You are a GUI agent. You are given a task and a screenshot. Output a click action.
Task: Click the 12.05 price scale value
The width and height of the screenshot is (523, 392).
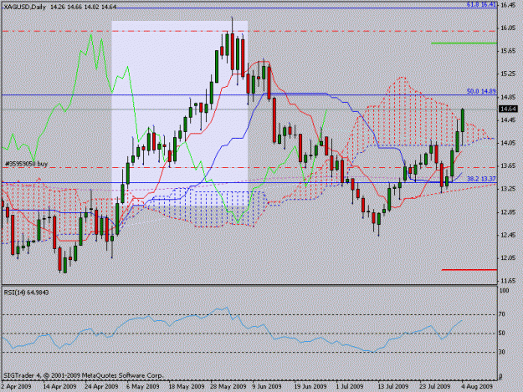(x=508, y=257)
